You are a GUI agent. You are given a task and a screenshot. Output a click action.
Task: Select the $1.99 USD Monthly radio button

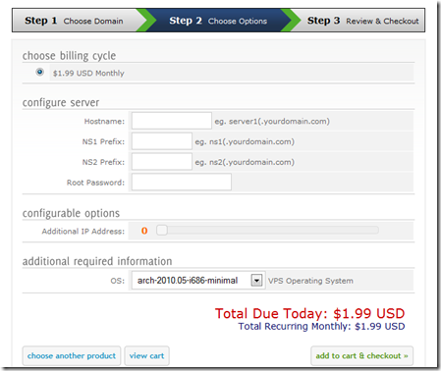click(40, 72)
